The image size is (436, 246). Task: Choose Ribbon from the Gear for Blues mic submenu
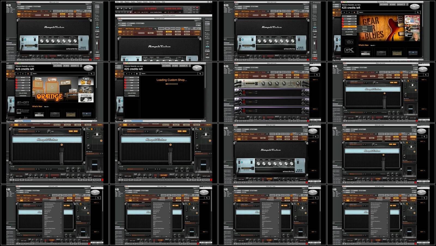tap(365, 31)
